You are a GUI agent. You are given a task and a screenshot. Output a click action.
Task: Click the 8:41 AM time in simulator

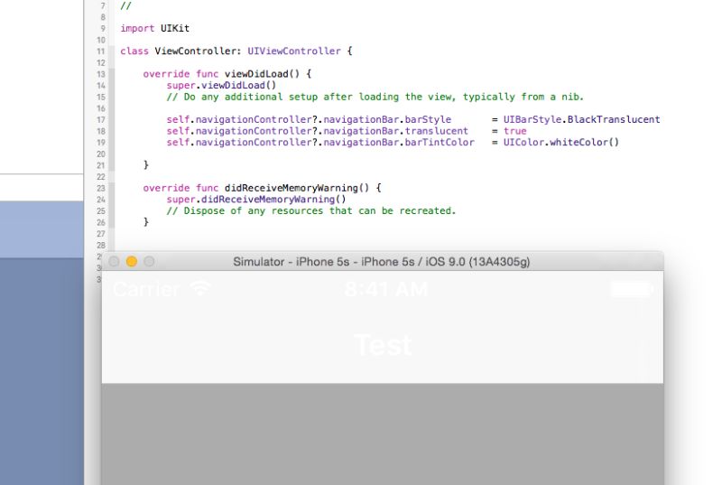386,289
